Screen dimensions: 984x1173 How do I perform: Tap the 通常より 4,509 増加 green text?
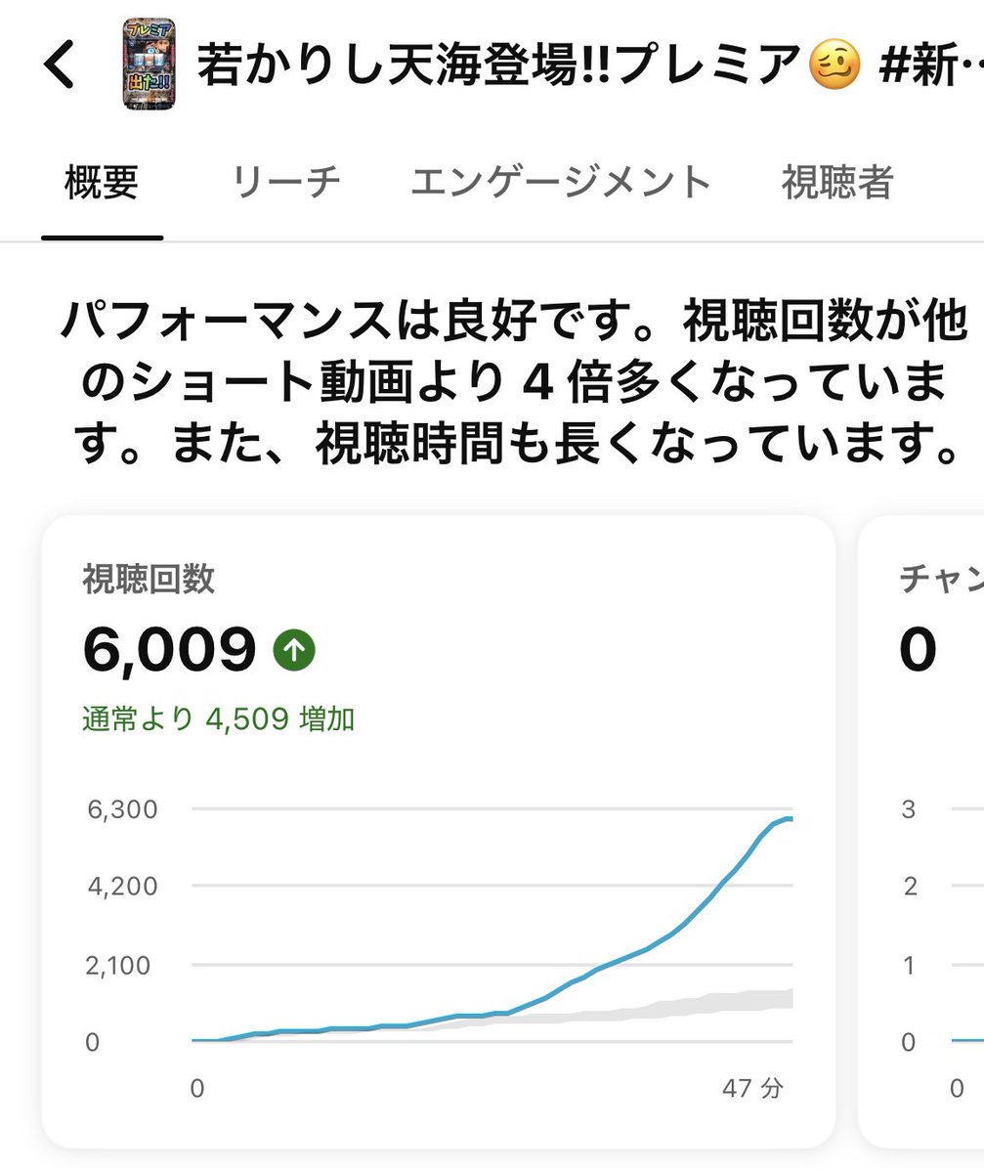coord(219,721)
